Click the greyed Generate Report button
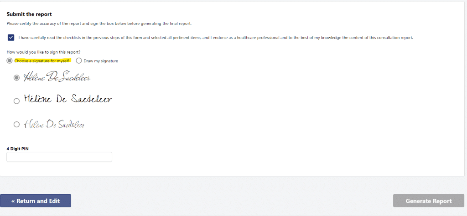The height and width of the screenshot is (216, 467). pyautogui.click(x=429, y=201)
